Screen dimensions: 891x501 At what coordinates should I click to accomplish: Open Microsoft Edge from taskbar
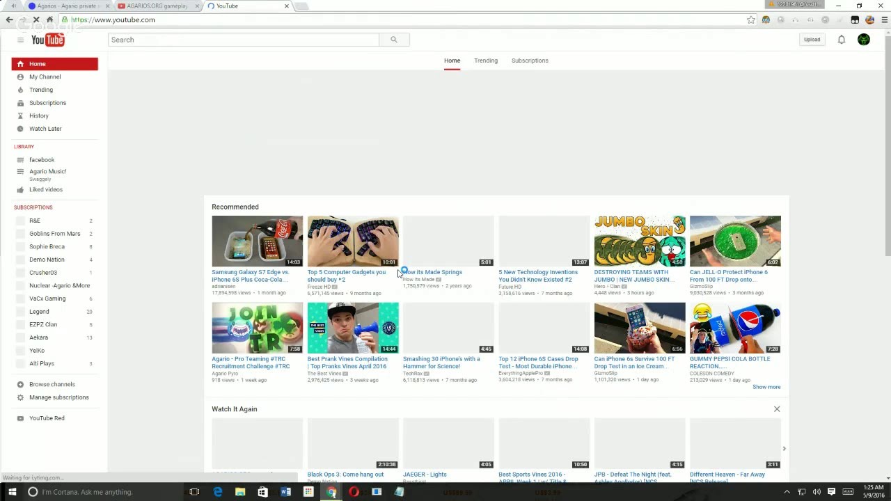click(218, 492)
